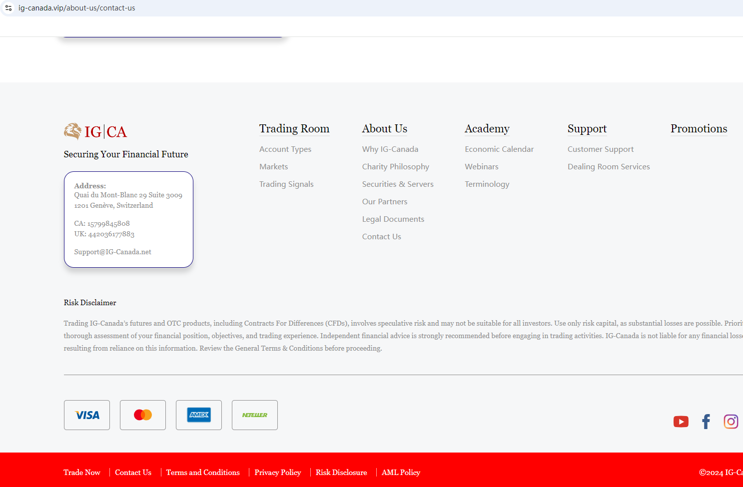
Task: Open AML Policy in footer bar
Action: pyautogui.click(x=401, y=473)
